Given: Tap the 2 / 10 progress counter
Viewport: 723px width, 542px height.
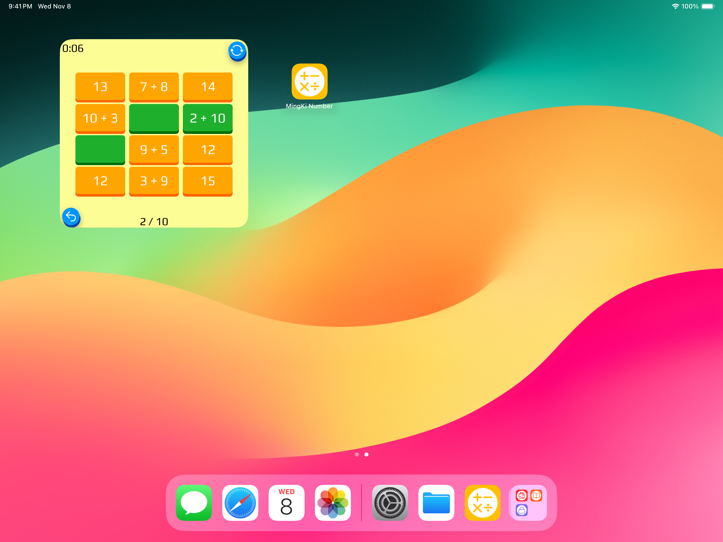Looking at the screenshot, I should [154, 222].
